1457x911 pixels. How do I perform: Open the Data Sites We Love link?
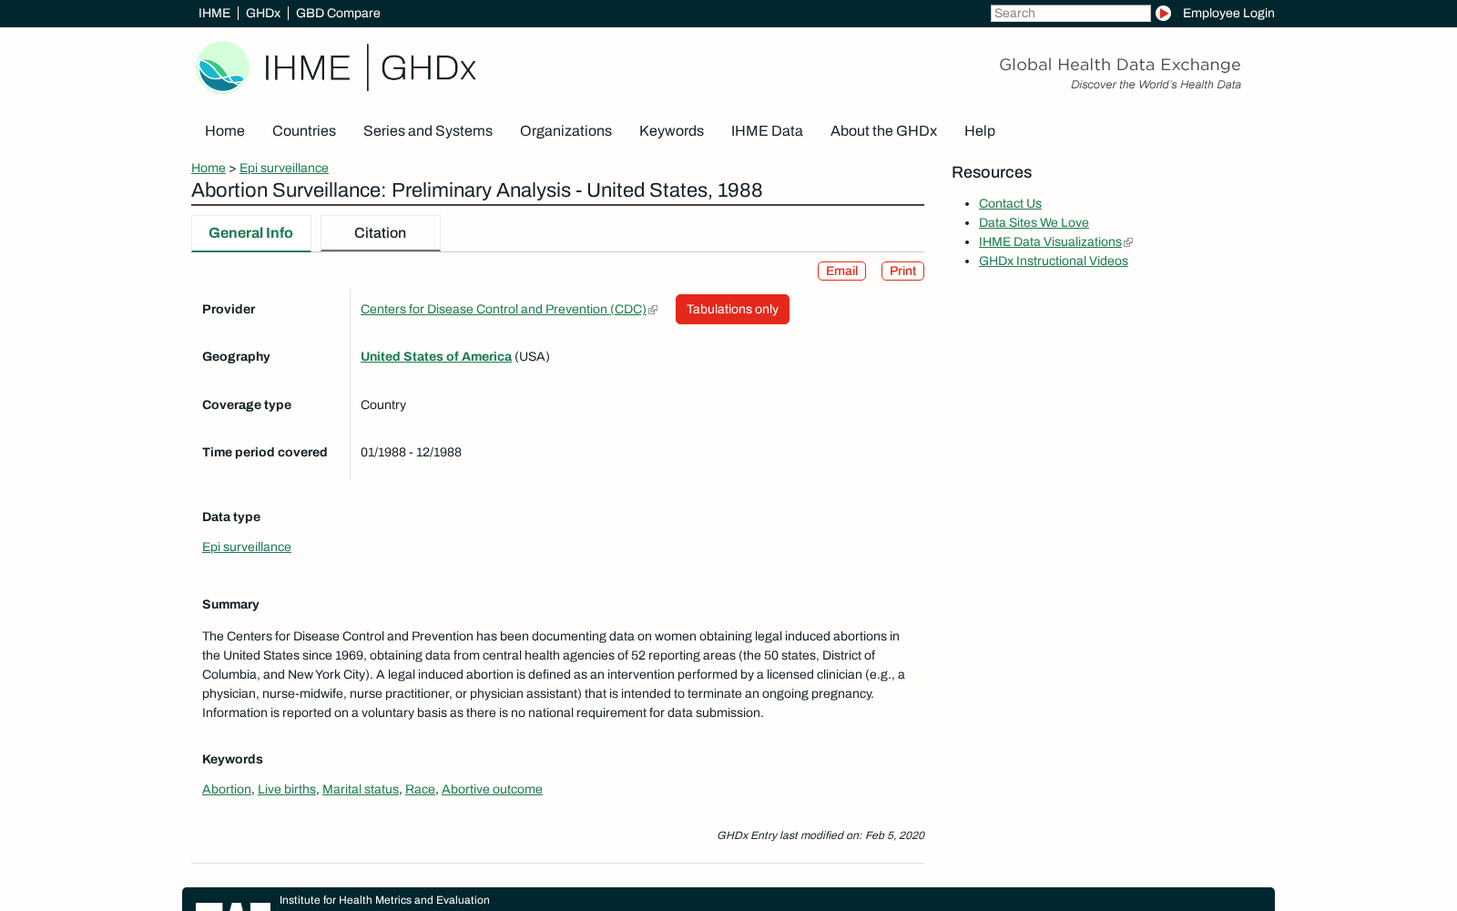tap(1034, 222)
